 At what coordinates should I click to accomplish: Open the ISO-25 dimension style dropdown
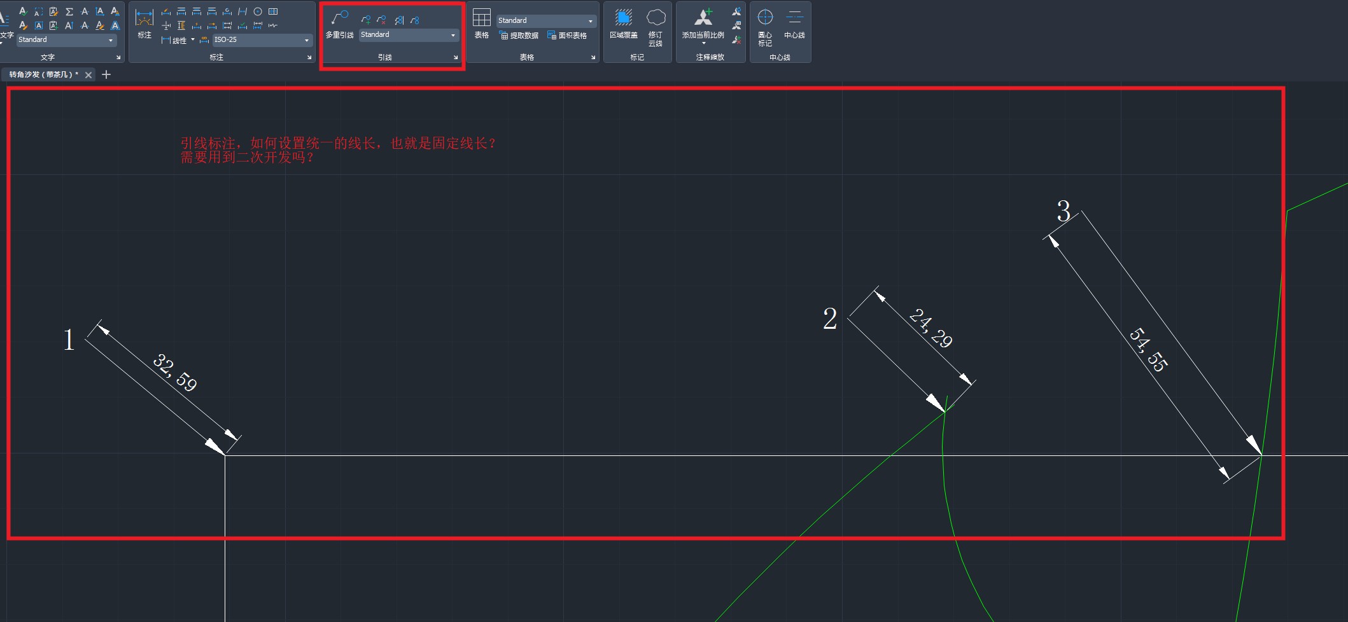(x=262, y=40)
